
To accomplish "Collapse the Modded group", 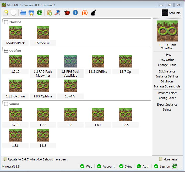I will pos(6,22).
